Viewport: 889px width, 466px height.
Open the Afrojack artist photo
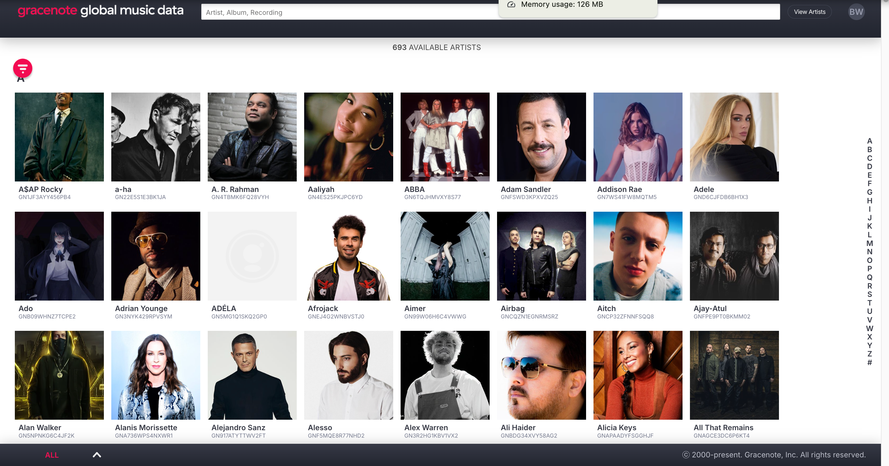pyautogui.click(x=348, y=256)
